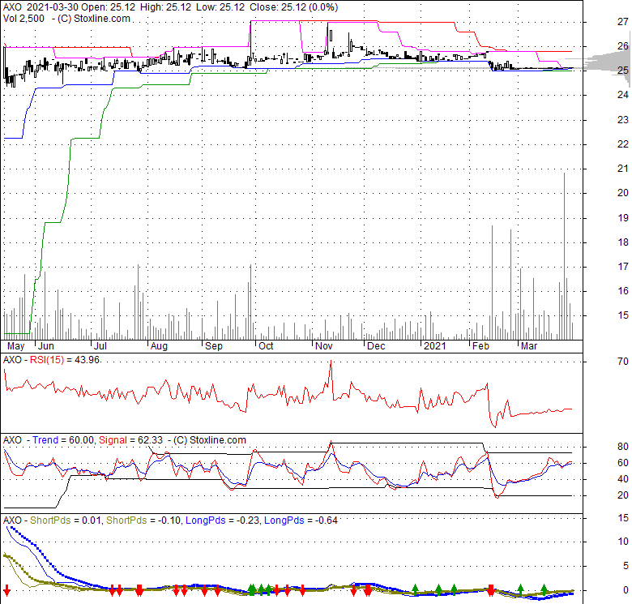Click the RSI(15) indicator label
This screenshot has width=632, height=604.
pyautogui.click(x=47, y=360)
